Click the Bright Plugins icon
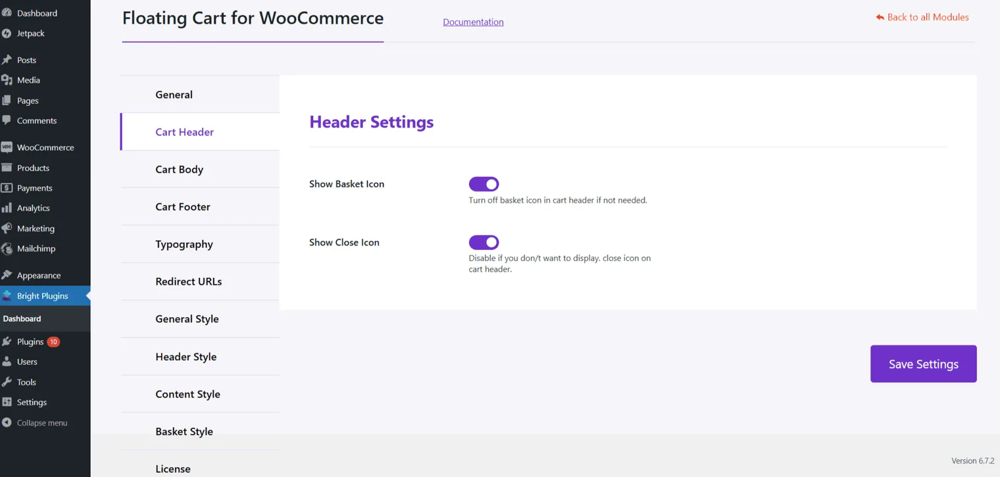This screenshot has height=477, width=1000. coord(7,295)
